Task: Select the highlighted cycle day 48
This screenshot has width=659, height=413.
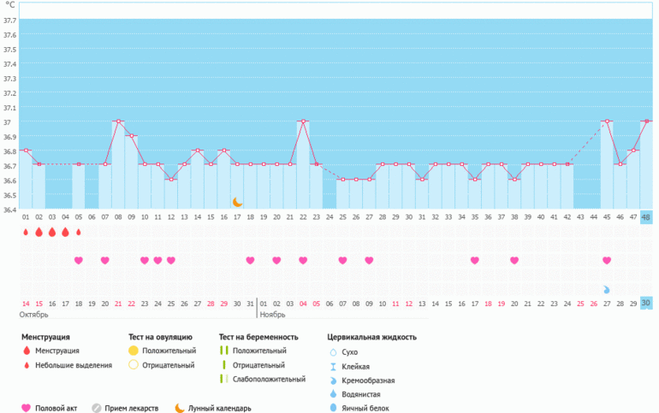Action: (645, 217)
